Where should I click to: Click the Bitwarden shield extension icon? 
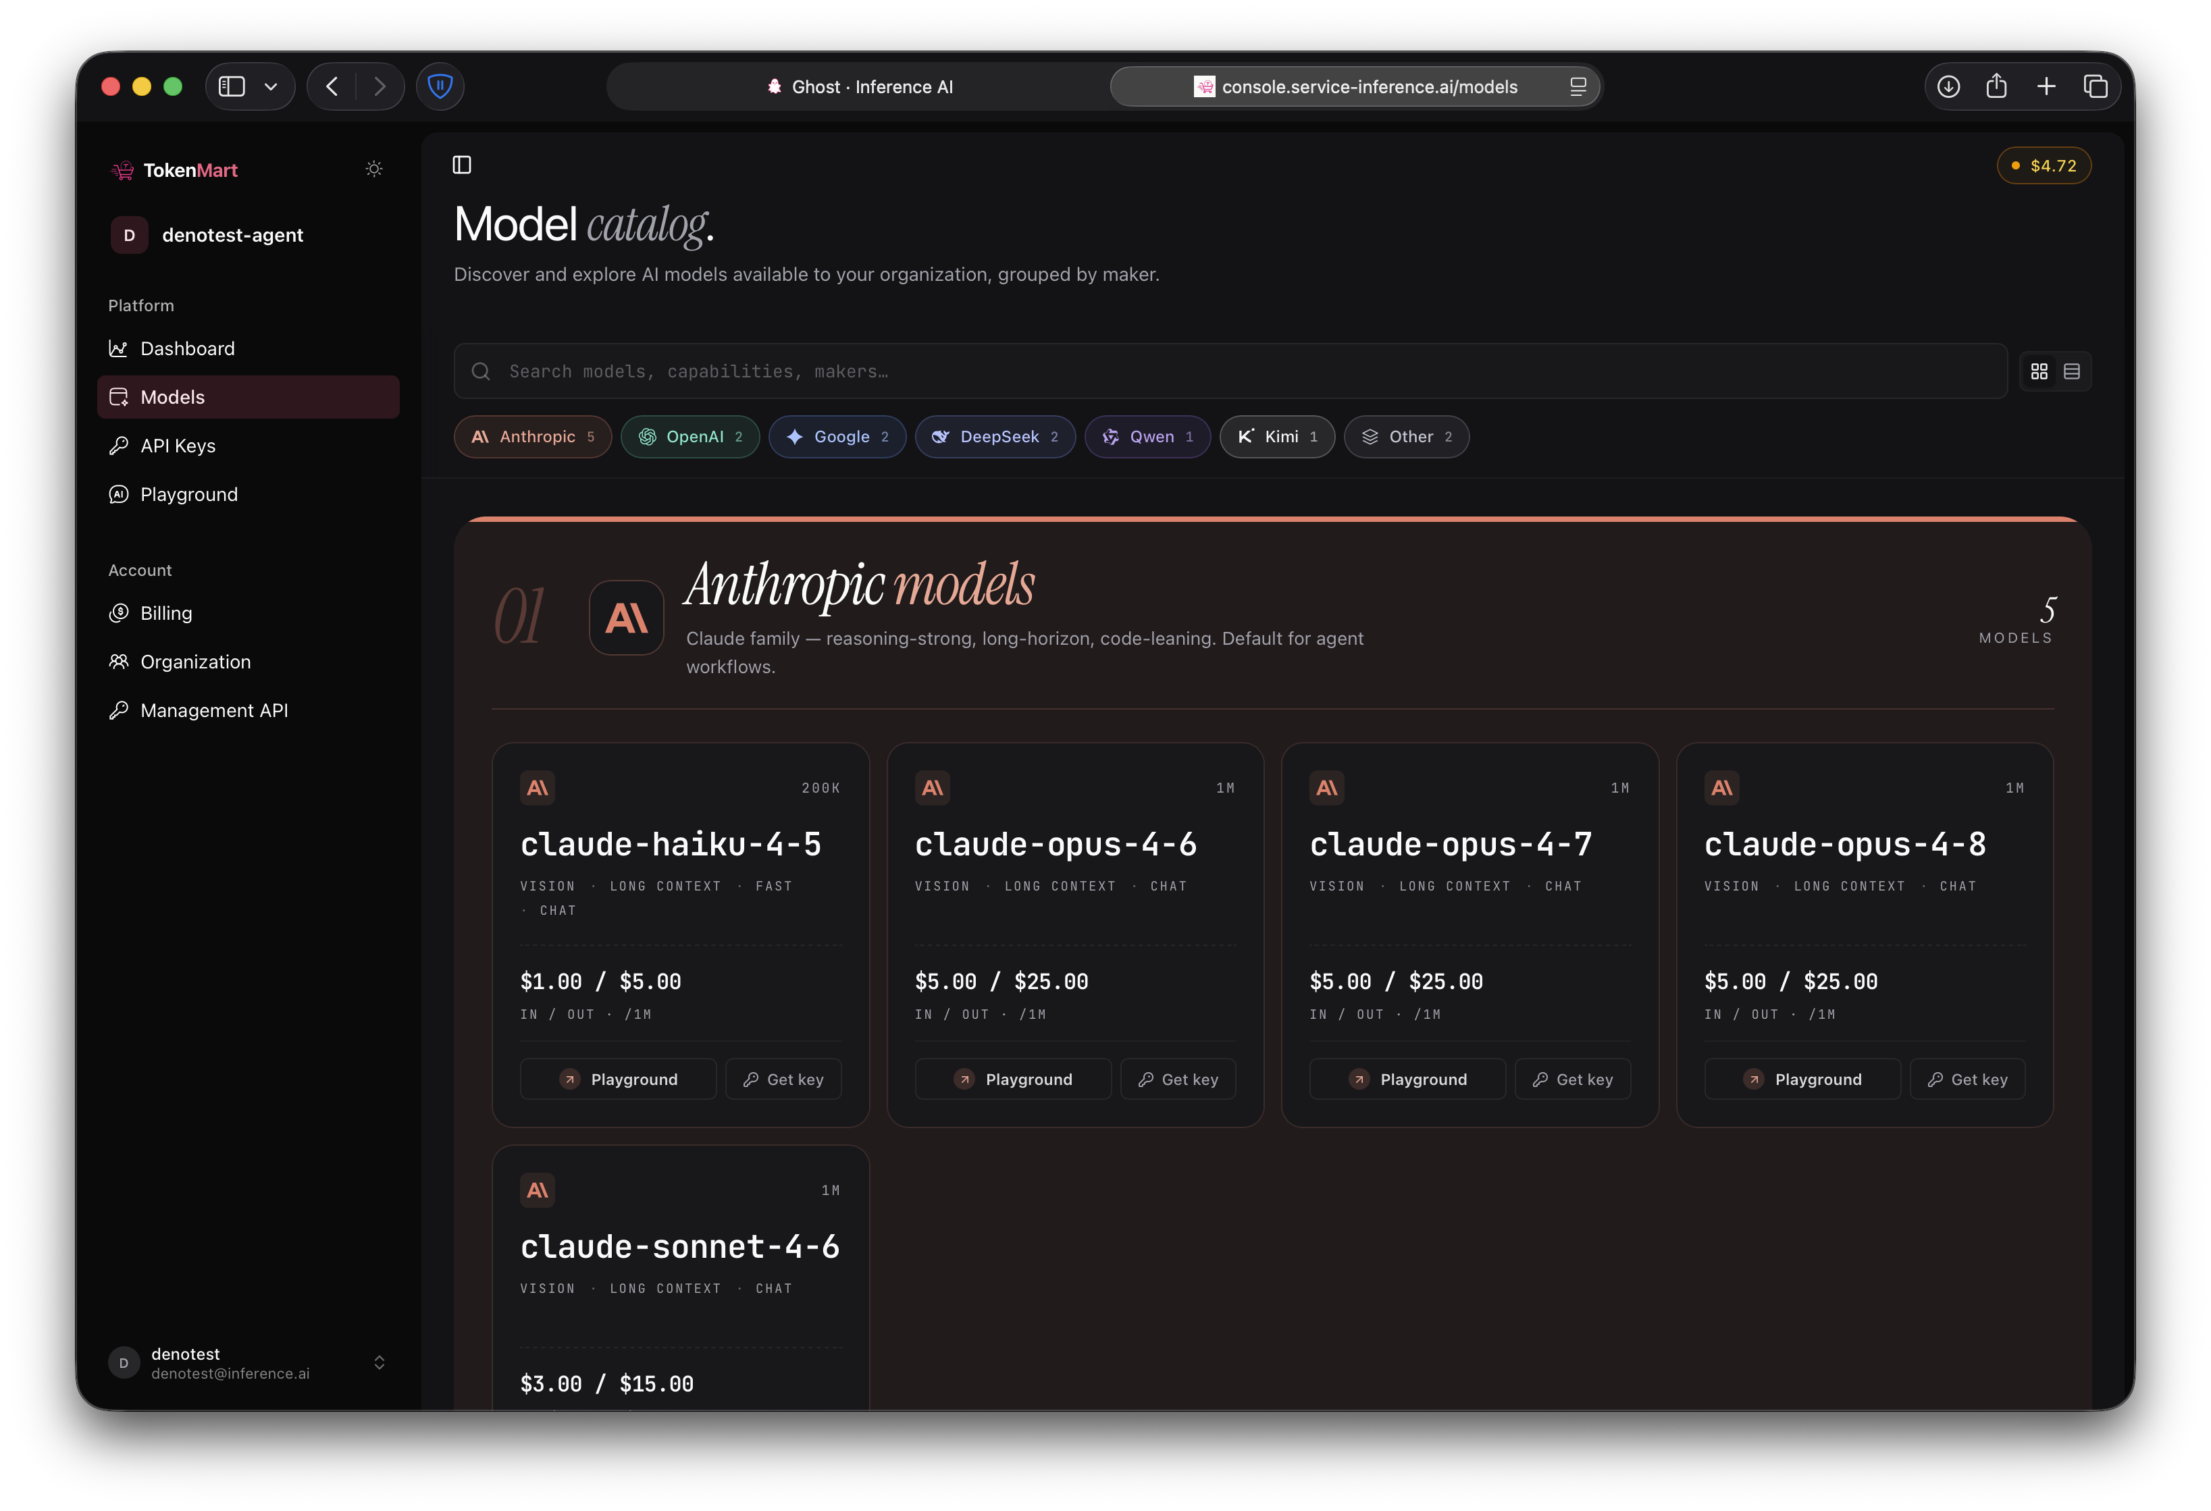(440, 86)
